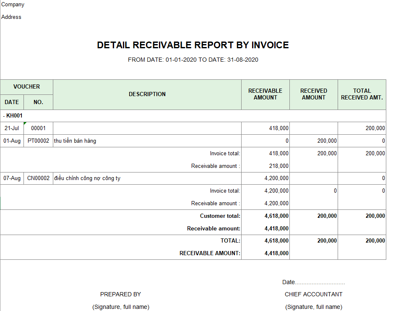Click the 21-Jul date cell
Screen dimensions: 393x311
click(x=12, y=128)
